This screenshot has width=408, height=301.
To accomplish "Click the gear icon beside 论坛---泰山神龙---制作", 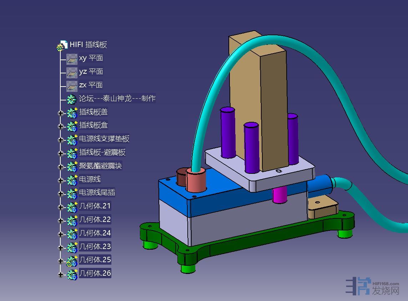I will 72,99.
